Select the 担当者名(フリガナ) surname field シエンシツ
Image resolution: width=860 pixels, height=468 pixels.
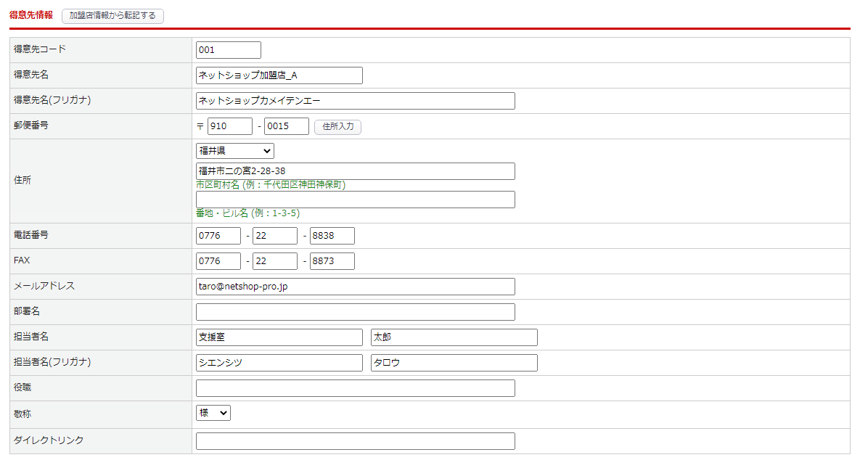point(279,363)
